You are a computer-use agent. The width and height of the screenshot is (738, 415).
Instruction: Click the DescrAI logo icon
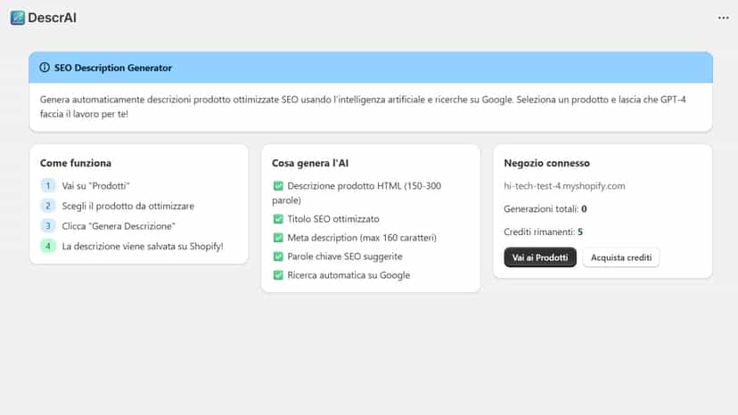point(18,18)
